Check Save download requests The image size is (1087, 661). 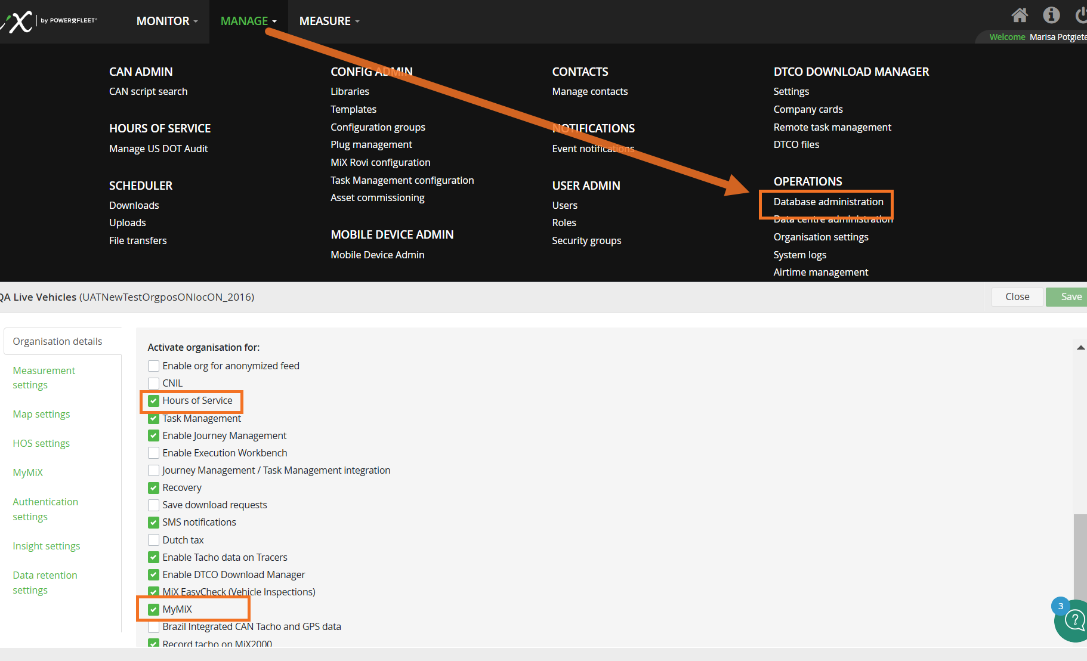click(x=153, y=505)
